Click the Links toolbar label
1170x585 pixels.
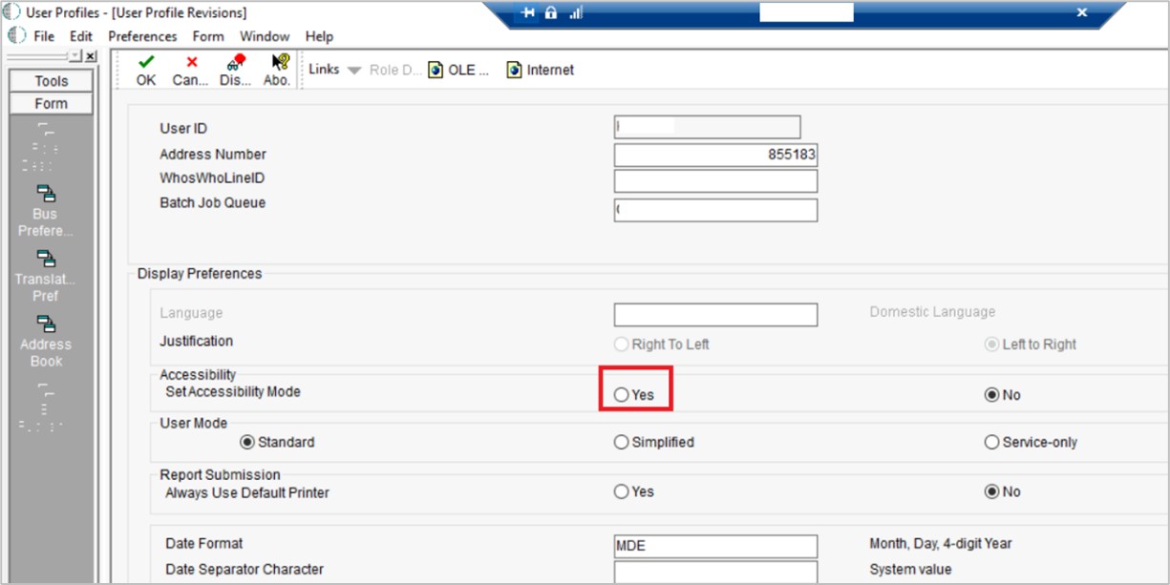[x=324, y=69]
